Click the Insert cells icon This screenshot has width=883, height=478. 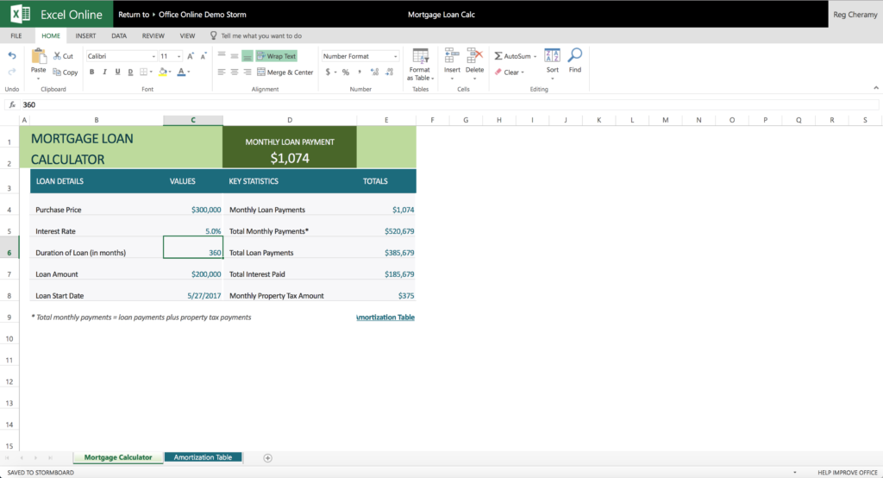452,55
